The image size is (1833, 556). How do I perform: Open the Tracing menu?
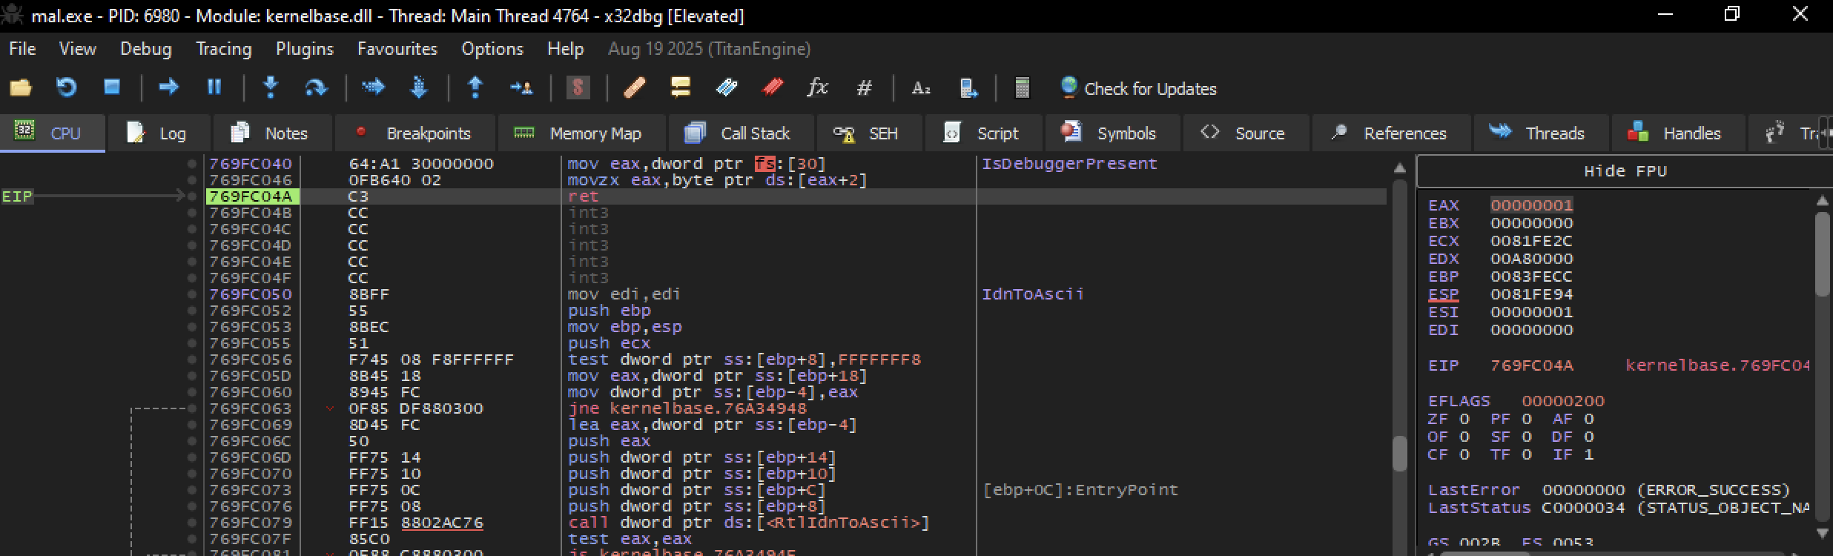click(224, 49)
